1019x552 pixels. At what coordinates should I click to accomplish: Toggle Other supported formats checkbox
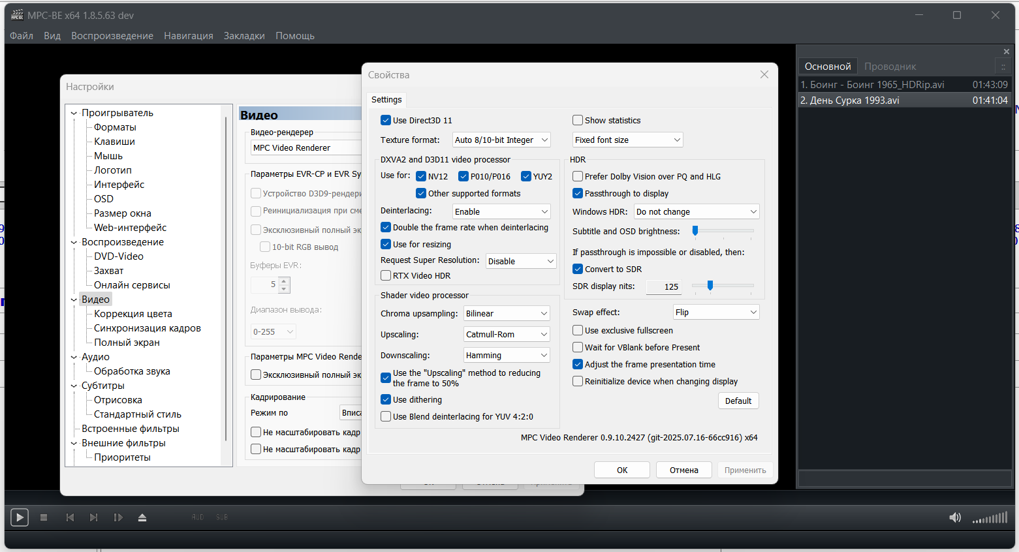coord(421,193)
